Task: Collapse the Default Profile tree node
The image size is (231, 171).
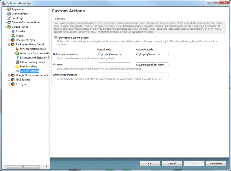Action: click(x=5, y=27)
